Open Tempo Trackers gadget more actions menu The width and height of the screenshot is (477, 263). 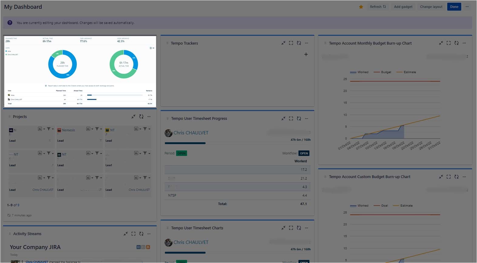[x=306, y=43]
